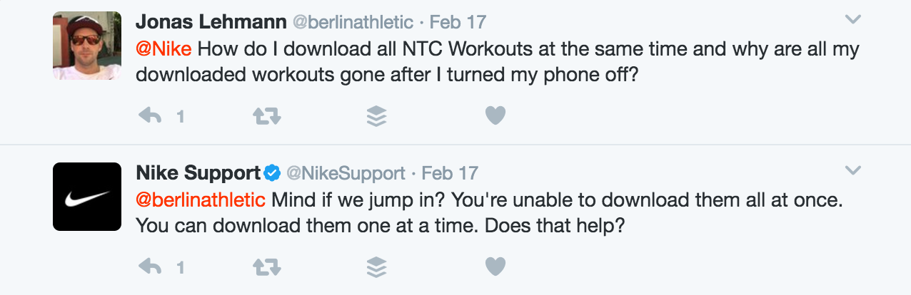The height and width of the screenshot is (295, 911).
Task: Open Feb 17 timestamp on Nike Support tweet
Action: (450, 173)
